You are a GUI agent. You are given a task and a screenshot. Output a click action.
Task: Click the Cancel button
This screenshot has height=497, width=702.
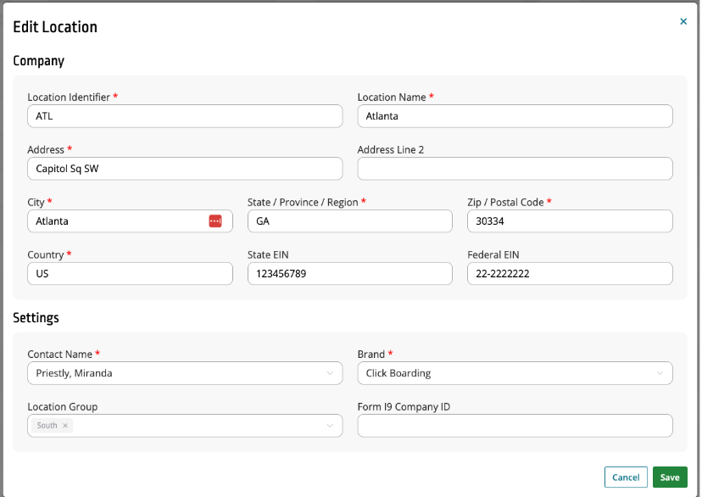pyautogui.click(x=626, y=477)
